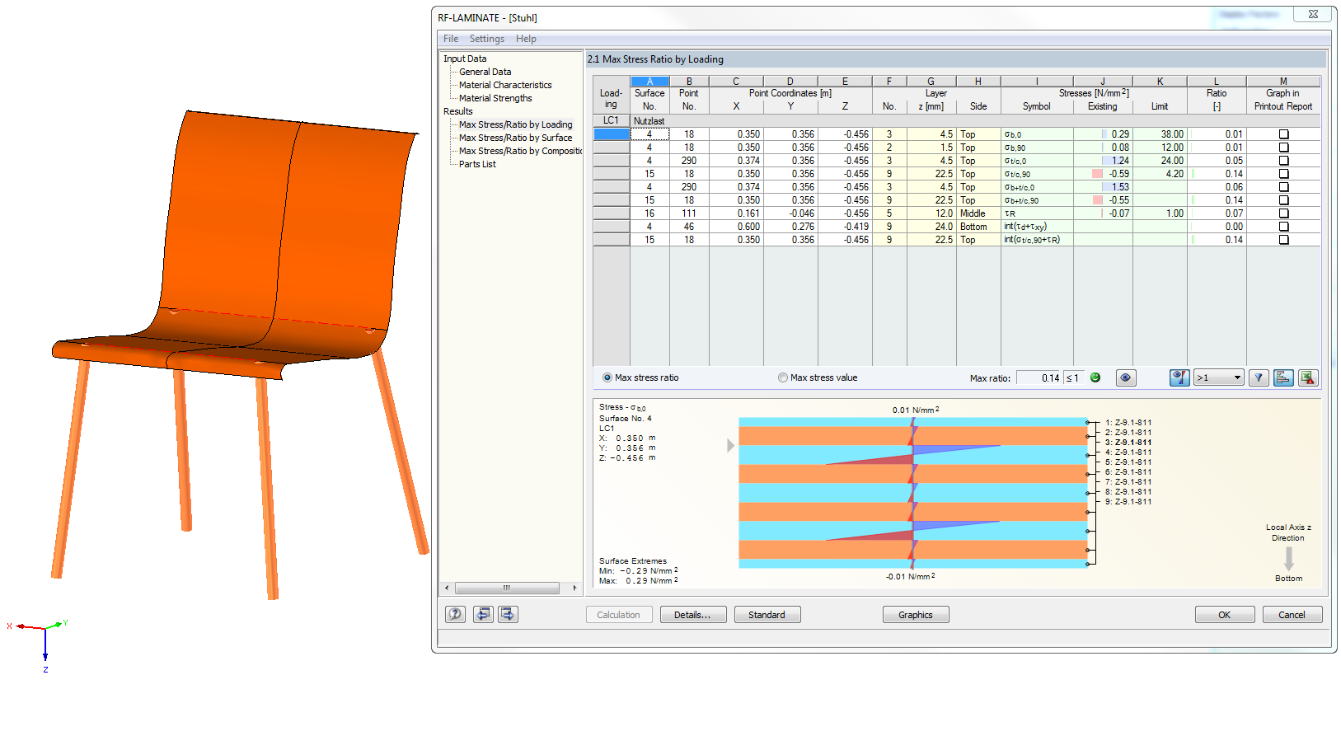The height and width of the screenshot is (736, 1341).
Task: Click the 38.00 limit stress cell
Action: point(1160,134)
